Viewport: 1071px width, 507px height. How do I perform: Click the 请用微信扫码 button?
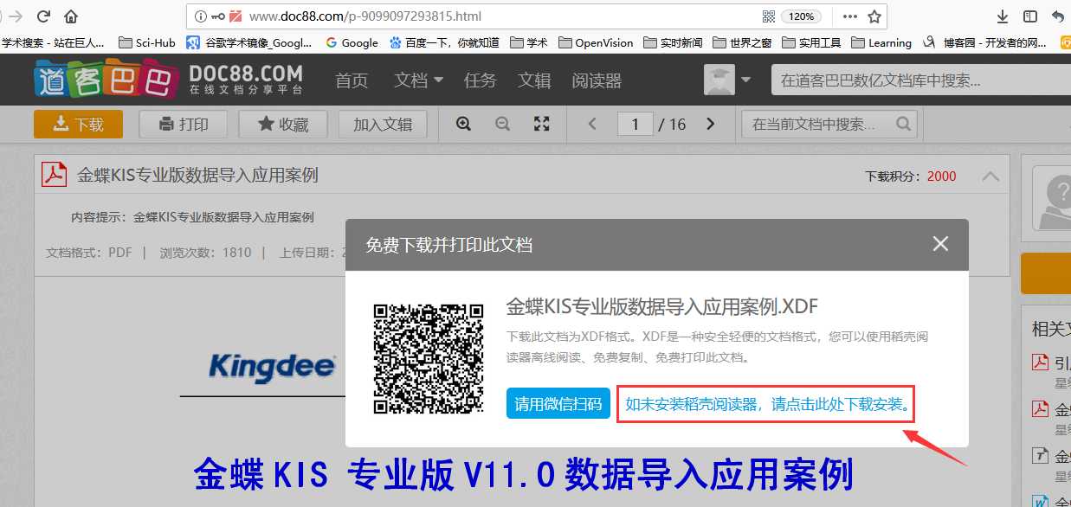point(558,403)
